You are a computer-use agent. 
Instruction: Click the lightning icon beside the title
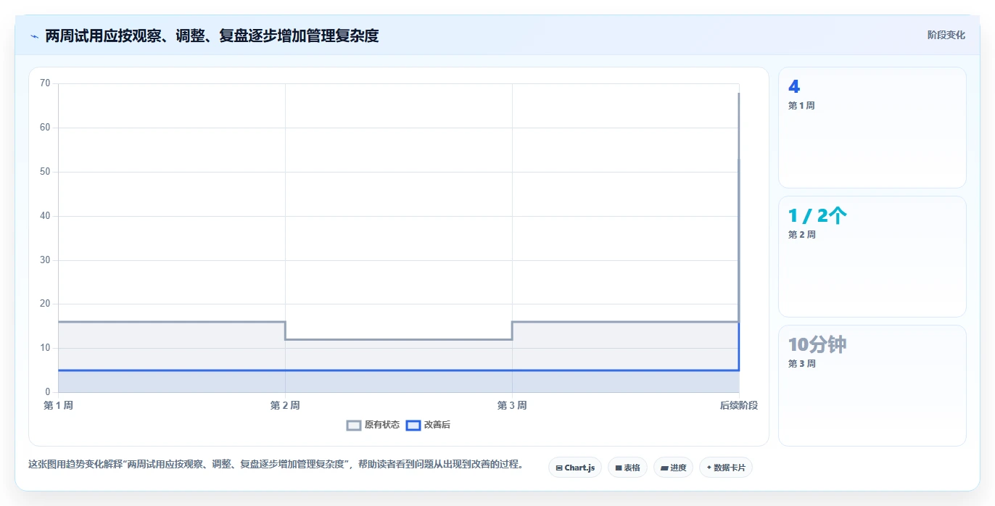[x=34, y=36]
